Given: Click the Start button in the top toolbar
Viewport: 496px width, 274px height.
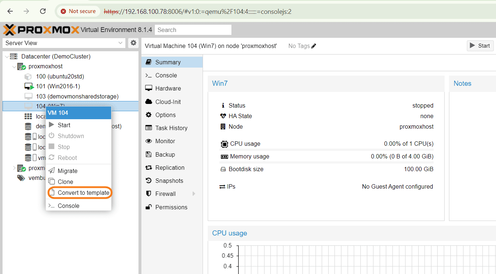Looking at the screenshot, I should point(480,46).
